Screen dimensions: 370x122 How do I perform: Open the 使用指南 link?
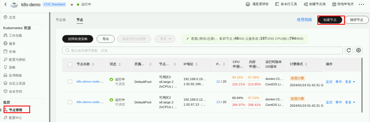coord(304,20)
